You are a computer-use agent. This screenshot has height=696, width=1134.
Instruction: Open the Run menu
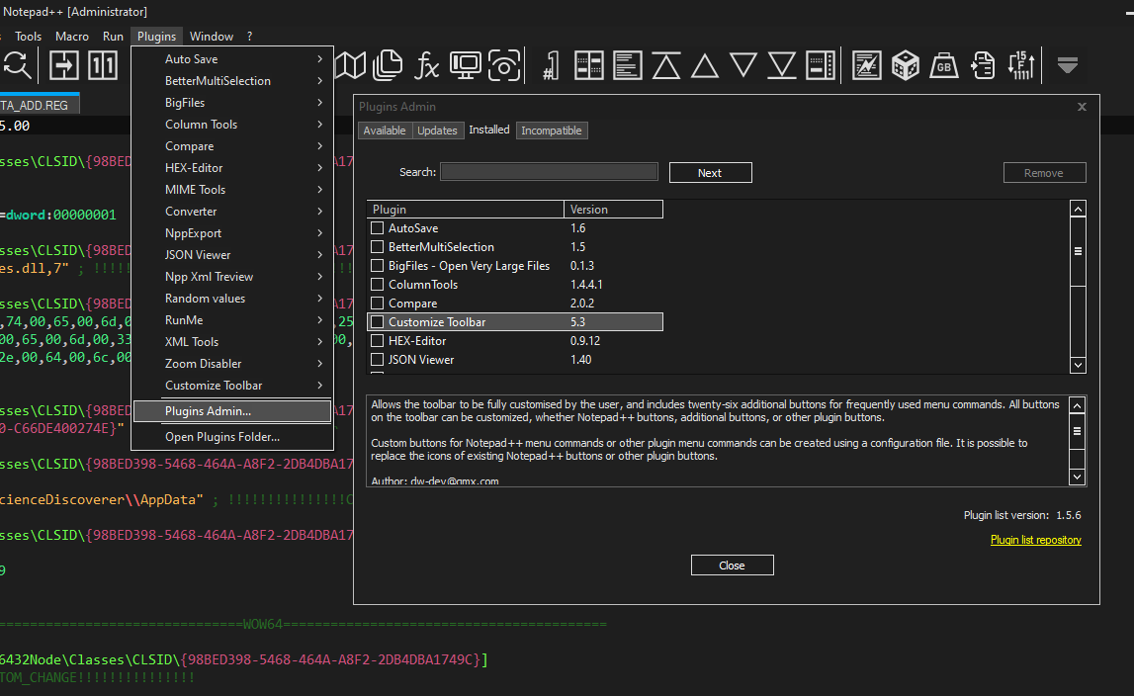pos(113,37)
